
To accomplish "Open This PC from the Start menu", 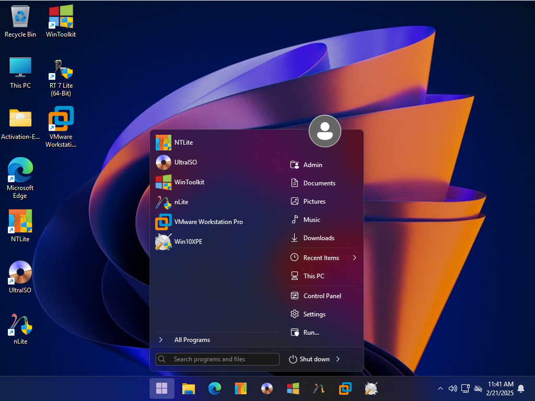I will [x=323, y=276].
